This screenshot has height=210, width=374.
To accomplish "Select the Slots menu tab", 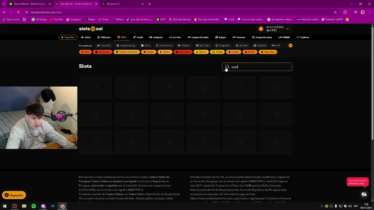I will [122, 37].
